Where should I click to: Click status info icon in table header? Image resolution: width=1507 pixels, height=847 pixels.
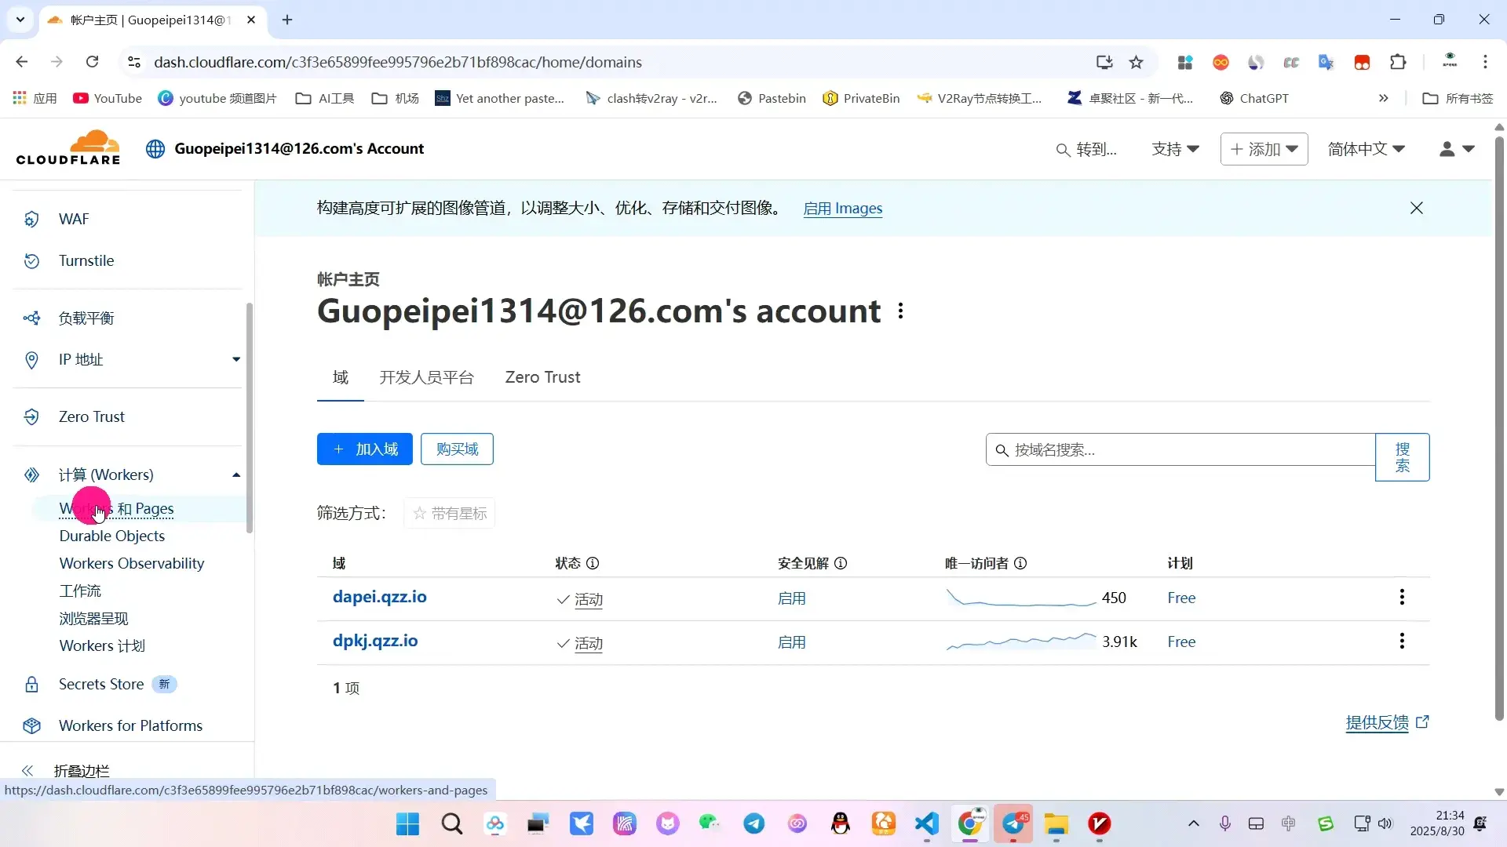pos(593,563)
